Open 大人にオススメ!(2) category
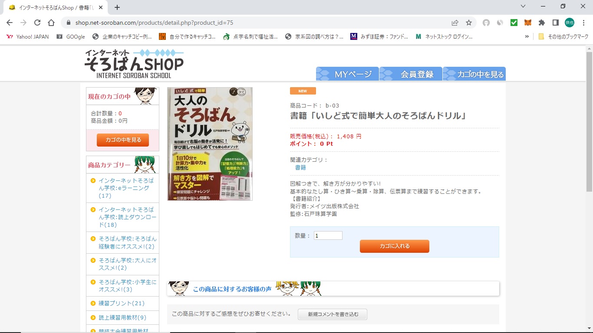Viewport: 593px width, 333px height. point(128,264)
